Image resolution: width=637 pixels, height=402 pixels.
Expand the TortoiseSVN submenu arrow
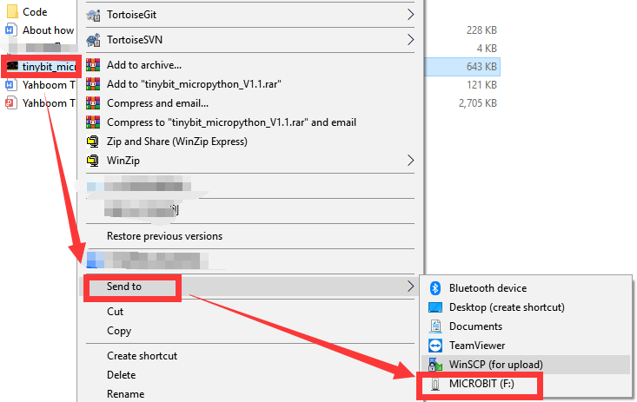point(411,40)
